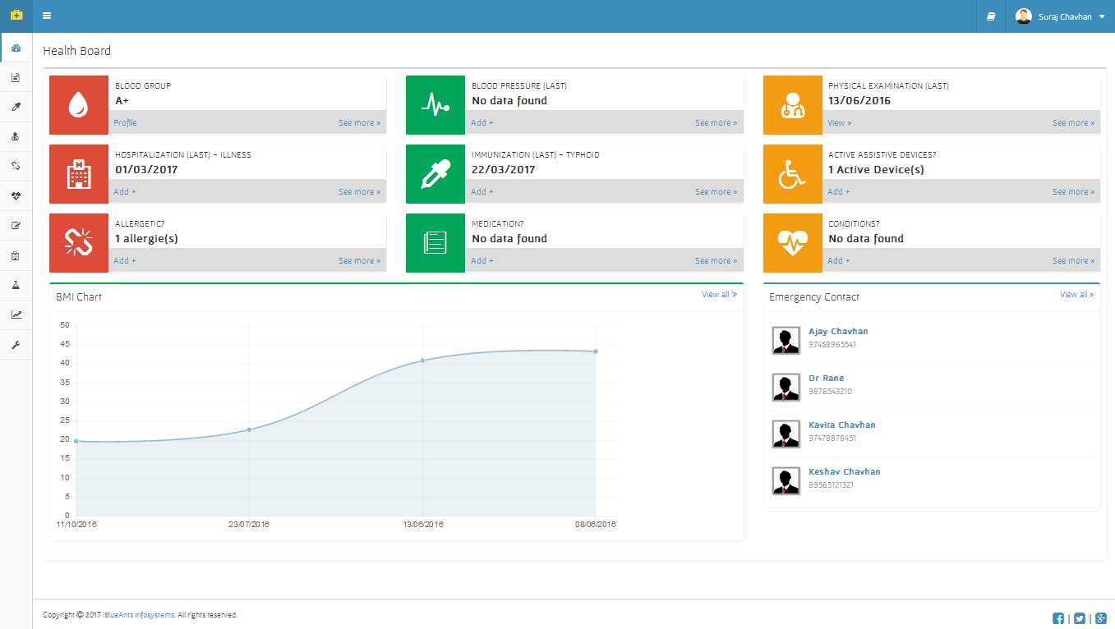Viewport: 1115px width, 629px height.
Task: Open Dr Rane emergency contact name
Action: [x=826, y=379]
